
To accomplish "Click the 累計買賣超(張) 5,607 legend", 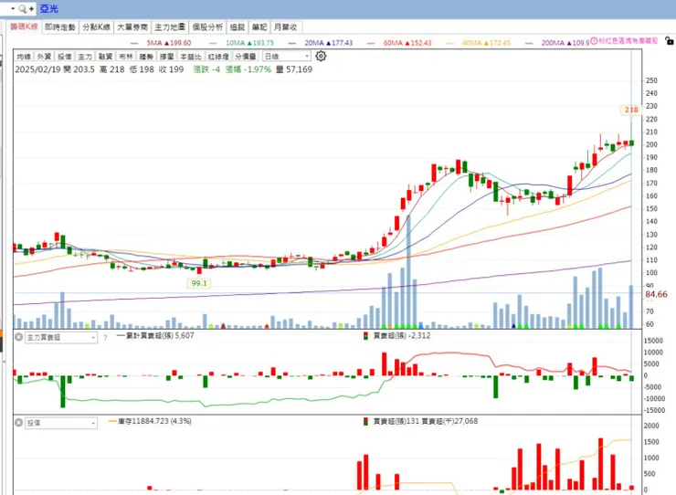I will [155, 335].
